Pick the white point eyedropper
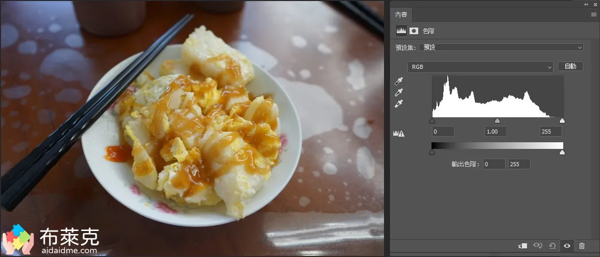This screenshot has height=257, width=600. click(399, 104)
